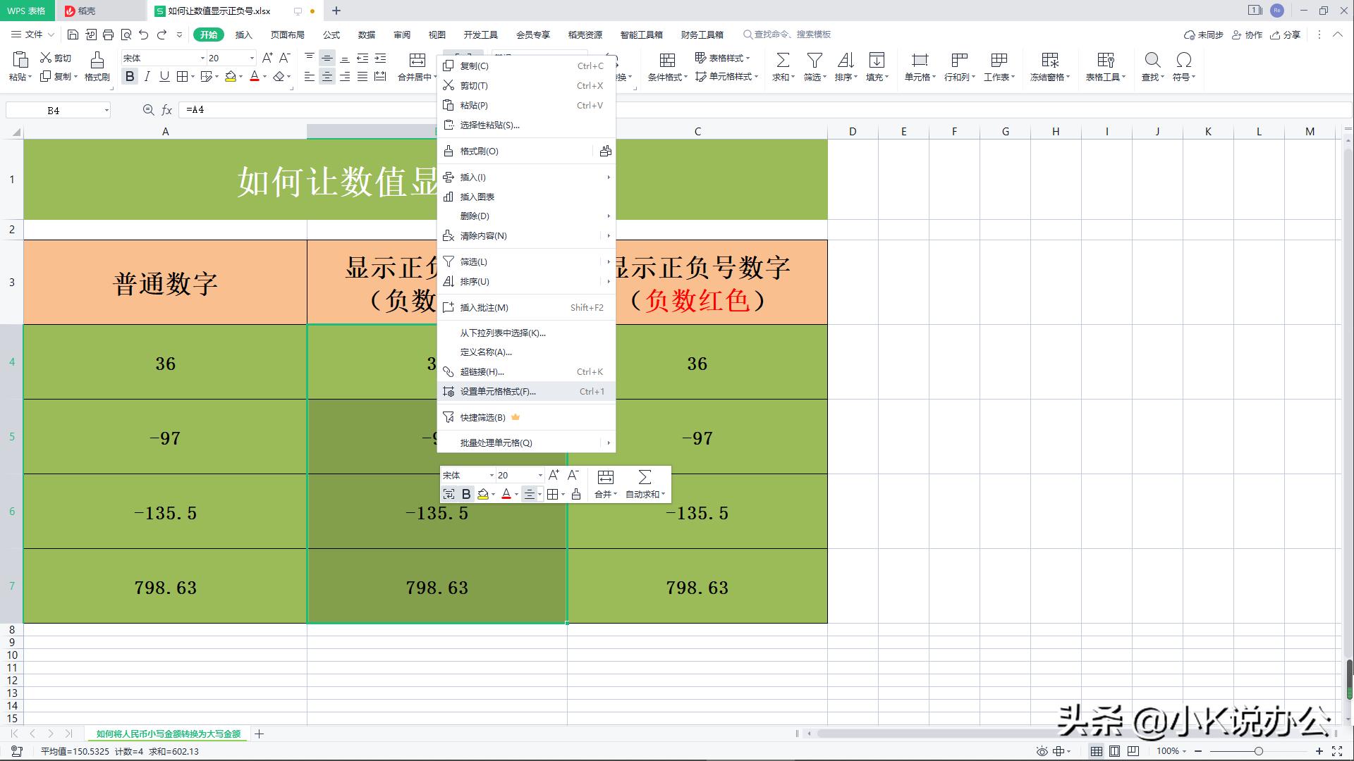Toggle italic formatting on selected cells
Viewport: 1354px width, 761px height.
tap(147, 77)
